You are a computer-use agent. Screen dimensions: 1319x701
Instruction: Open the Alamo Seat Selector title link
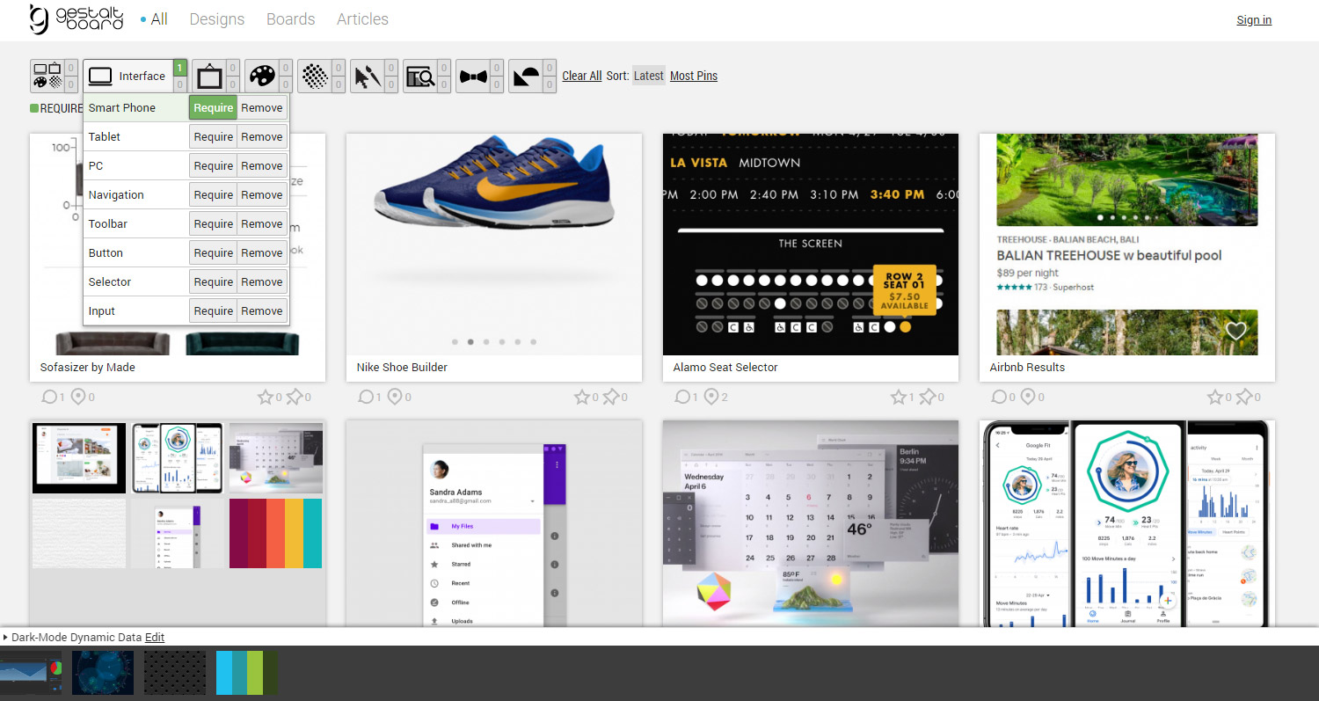(x=725, y=367)
